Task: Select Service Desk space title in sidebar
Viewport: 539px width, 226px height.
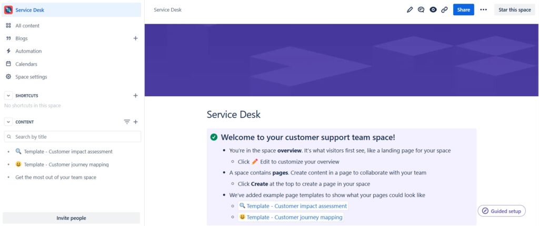Action: pyautogui.click(x=30, y=10)
